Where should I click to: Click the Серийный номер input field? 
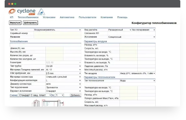click(x=57, y=33)
